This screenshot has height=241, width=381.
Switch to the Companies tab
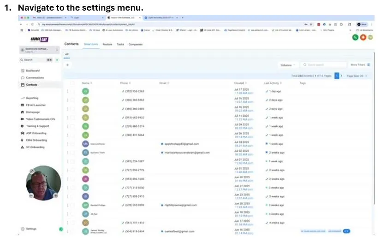coord(136,44)
